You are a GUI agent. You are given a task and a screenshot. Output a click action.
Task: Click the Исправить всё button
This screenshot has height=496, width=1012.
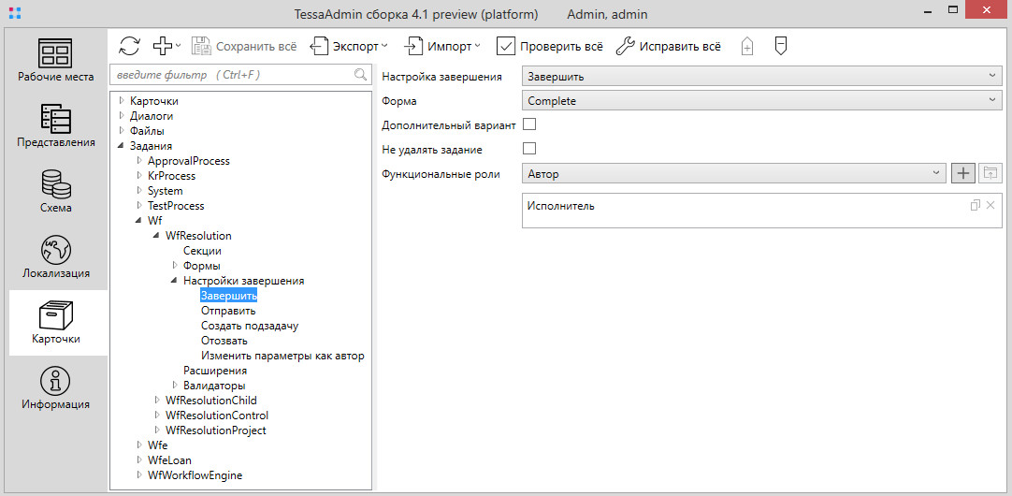[x=669, y=46]
